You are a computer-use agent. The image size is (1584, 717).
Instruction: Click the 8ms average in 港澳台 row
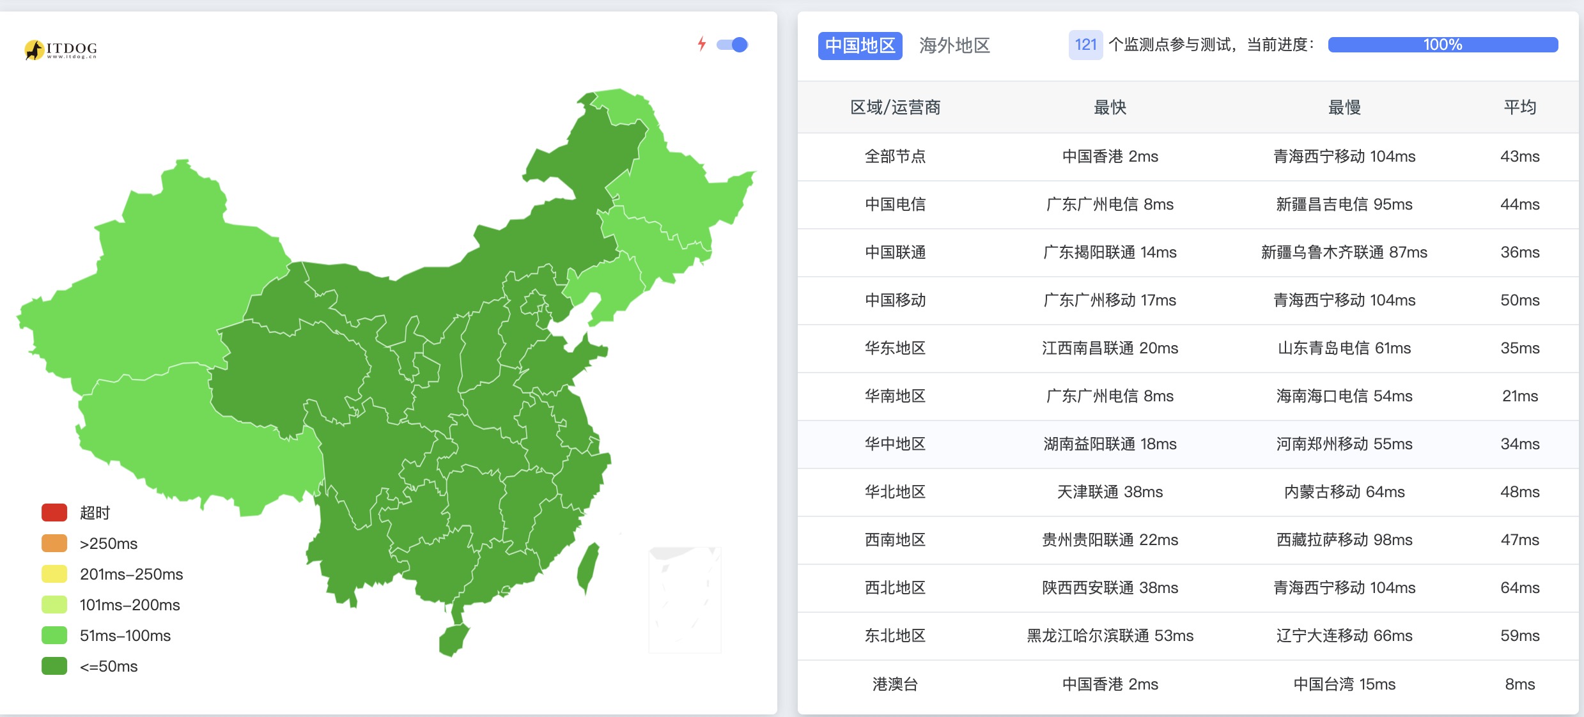pyautogui.click(x=1519, y=684)
